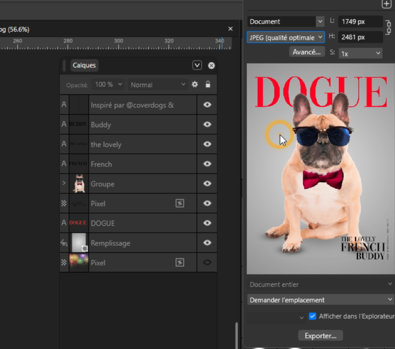Click the Avancé... button

307,52
